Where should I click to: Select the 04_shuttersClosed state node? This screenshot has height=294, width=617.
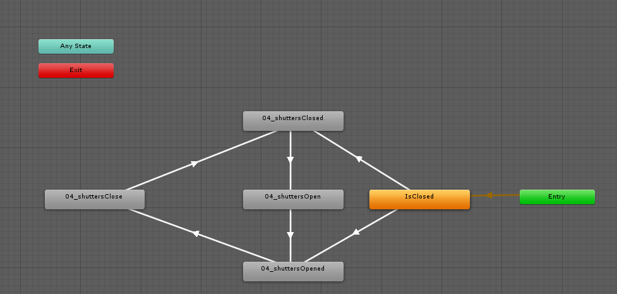[293, 121]
